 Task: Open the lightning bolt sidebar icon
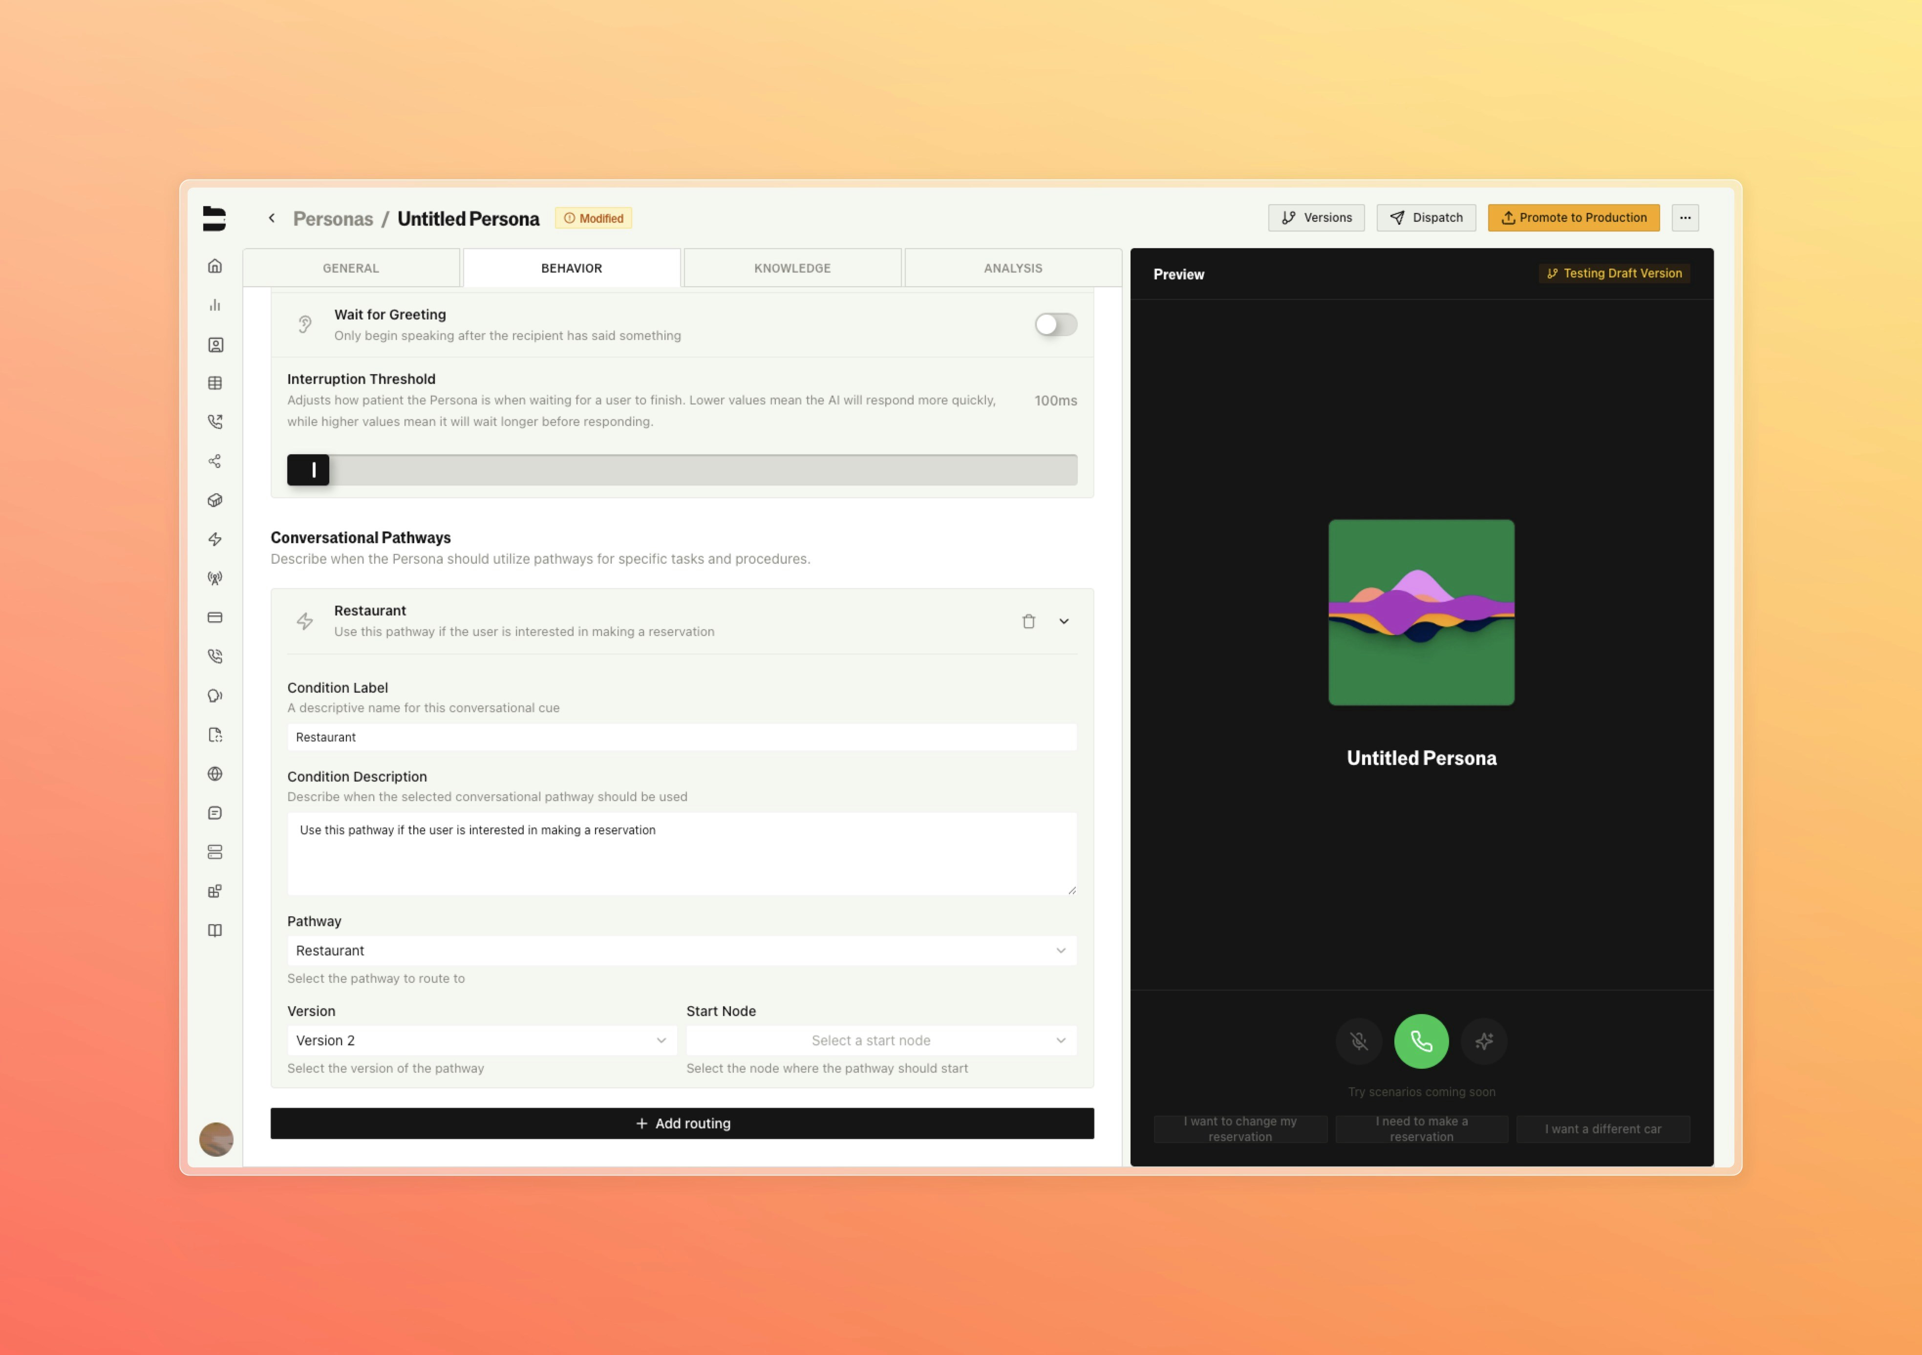click(x=215, y=540)
